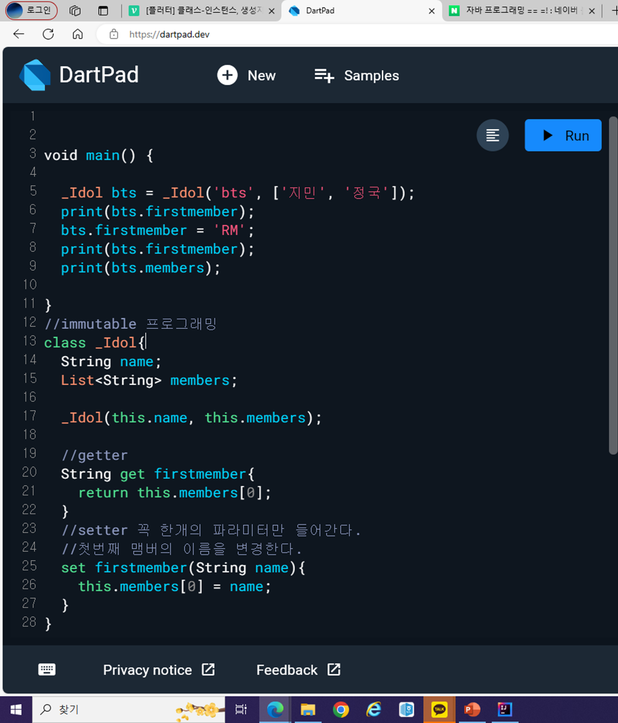Click the DartPad logo icon
This screenshot has height=723, width=618.
[35, 75]
